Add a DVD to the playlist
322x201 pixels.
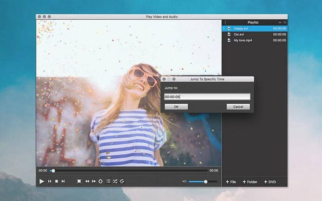point(270,182)
